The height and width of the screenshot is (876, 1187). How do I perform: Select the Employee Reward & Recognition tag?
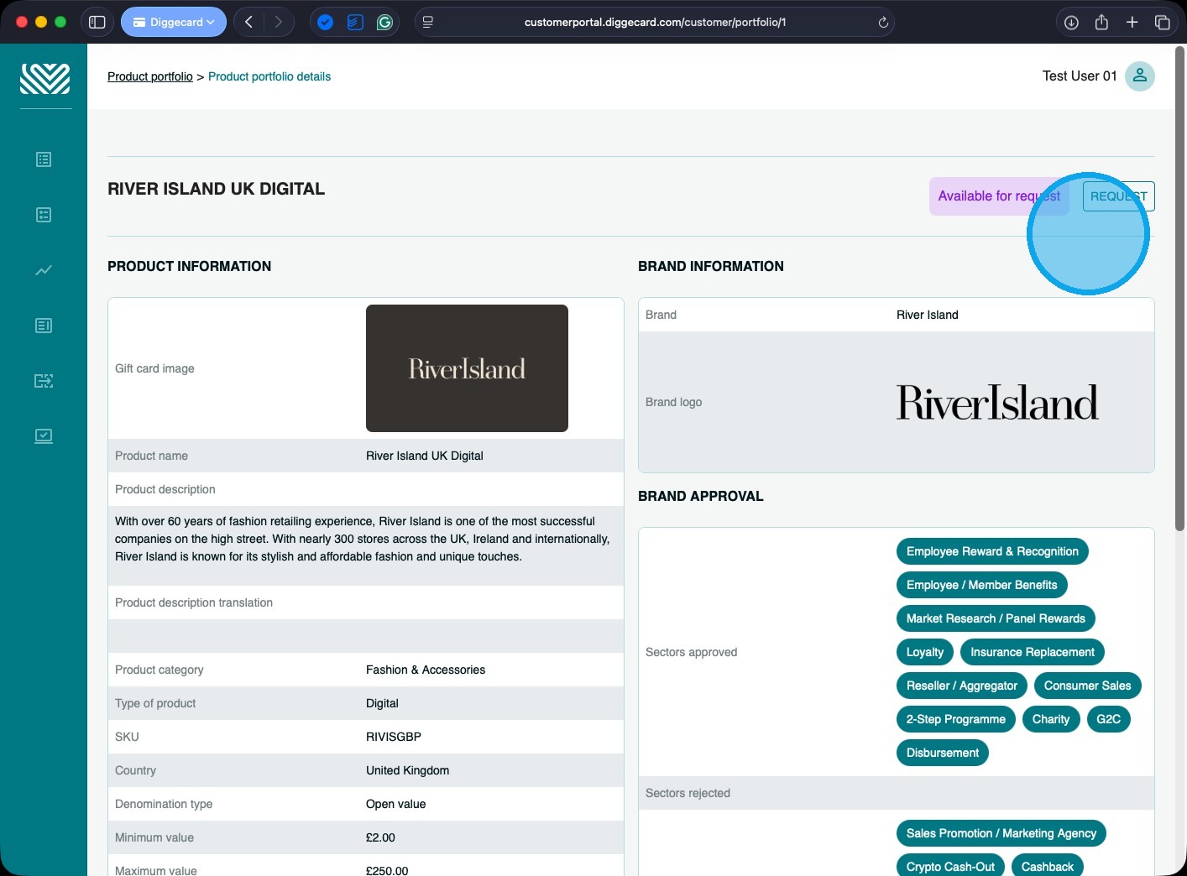(992, 551)
